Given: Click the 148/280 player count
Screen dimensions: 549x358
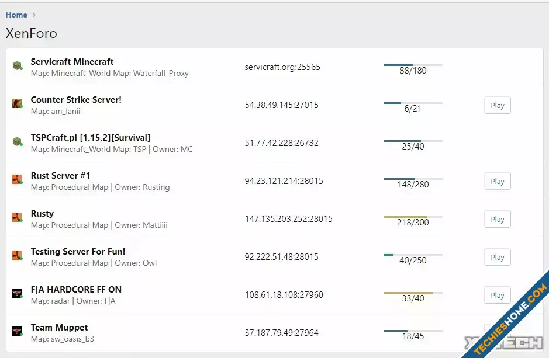Looking at the screenshot, I should point(413,185).
